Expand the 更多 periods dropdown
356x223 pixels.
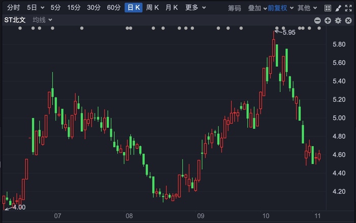[x=195, y=8]
